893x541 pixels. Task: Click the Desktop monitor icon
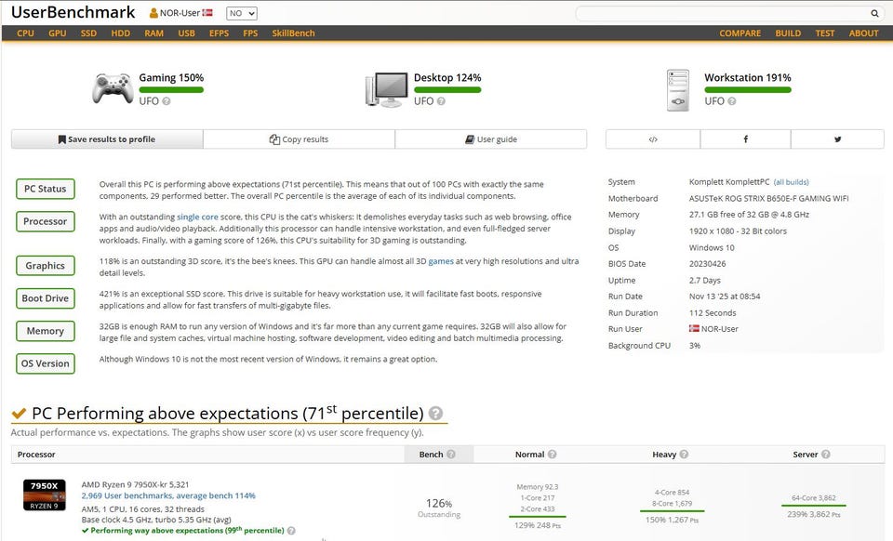click(x=387, y=89)
